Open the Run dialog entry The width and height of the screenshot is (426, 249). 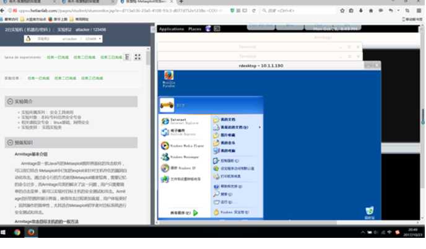click(x=223, y=202)
